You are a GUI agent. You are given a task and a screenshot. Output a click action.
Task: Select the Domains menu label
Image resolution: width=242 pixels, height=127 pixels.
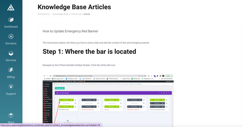11,43
